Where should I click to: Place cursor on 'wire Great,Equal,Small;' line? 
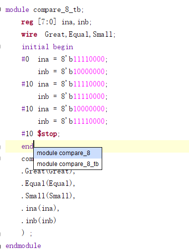click(68, 34)
